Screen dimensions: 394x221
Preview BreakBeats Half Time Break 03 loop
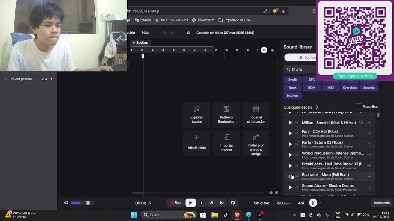click(x=290, y=166)
